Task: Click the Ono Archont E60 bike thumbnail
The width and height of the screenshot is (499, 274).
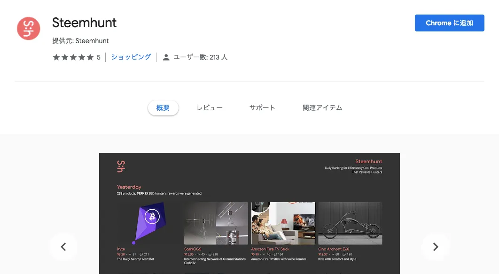Action: pos(350,223)
